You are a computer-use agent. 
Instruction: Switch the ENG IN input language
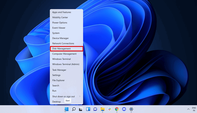[194, 109]
